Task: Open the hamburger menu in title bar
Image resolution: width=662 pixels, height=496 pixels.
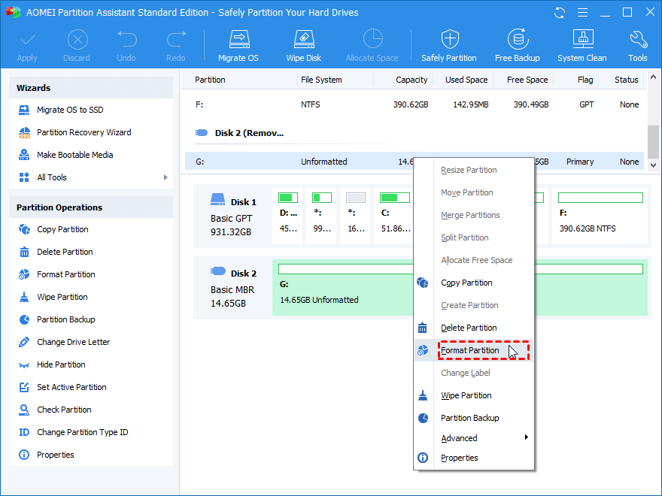Action: click(x=582, y=13)
